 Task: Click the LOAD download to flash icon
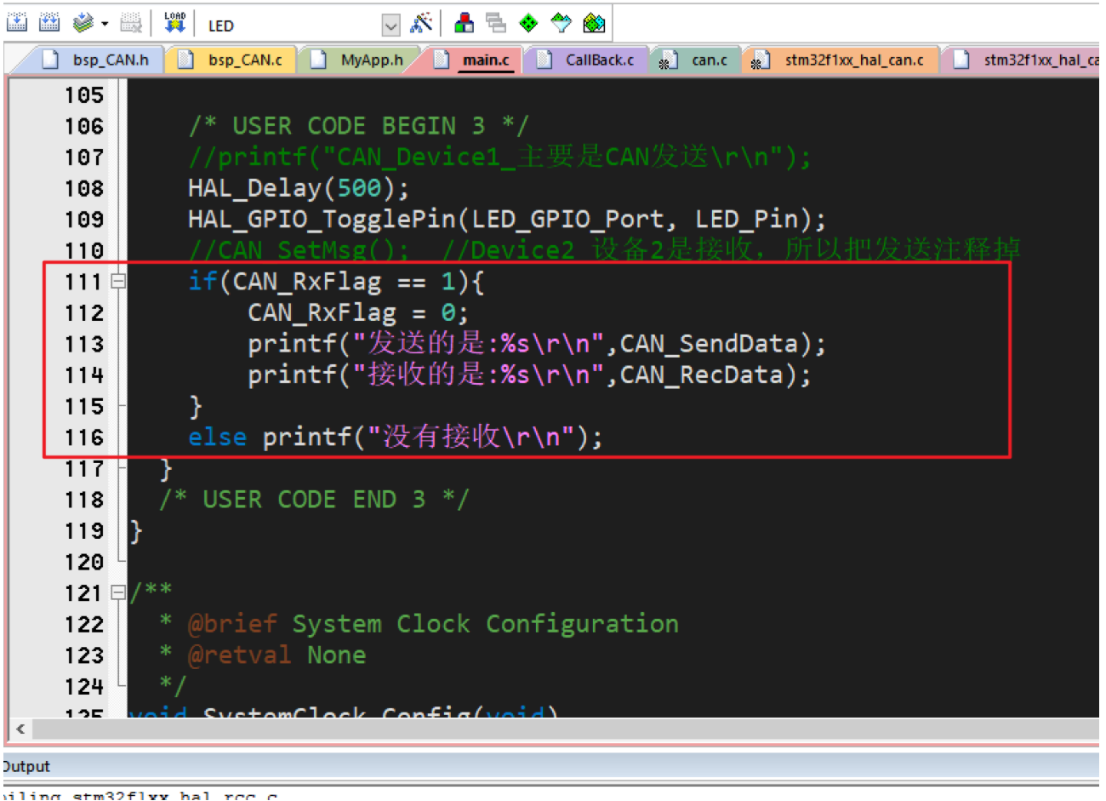tap(174, 23)
